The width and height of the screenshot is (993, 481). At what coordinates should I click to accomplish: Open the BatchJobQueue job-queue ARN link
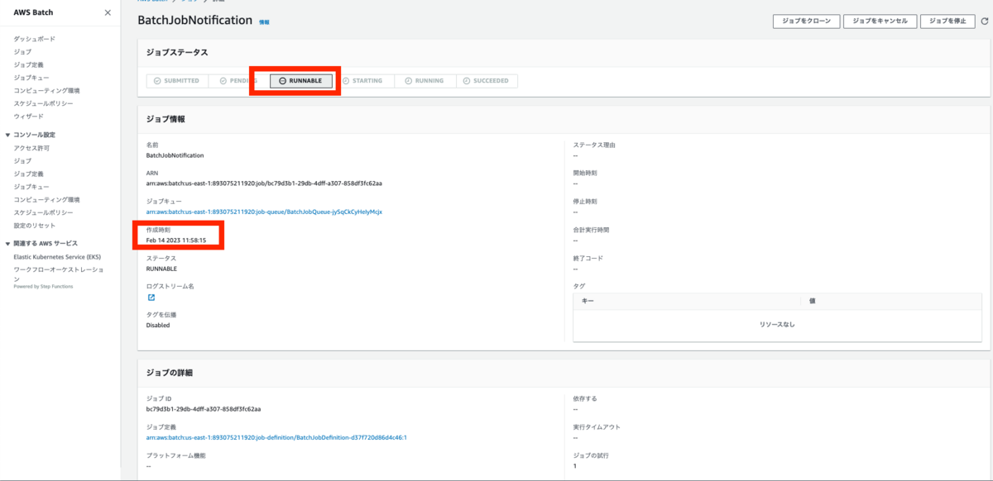click(x=264, y=212)
